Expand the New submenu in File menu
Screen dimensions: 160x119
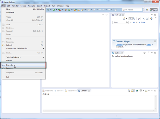coord(23,9)
